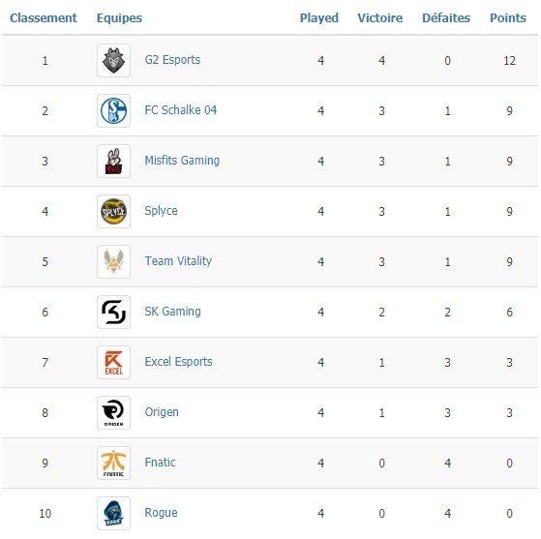Open the G2 Esports team link
The height and width of the screenshot is (539, 541).
(x=172, y=60)
